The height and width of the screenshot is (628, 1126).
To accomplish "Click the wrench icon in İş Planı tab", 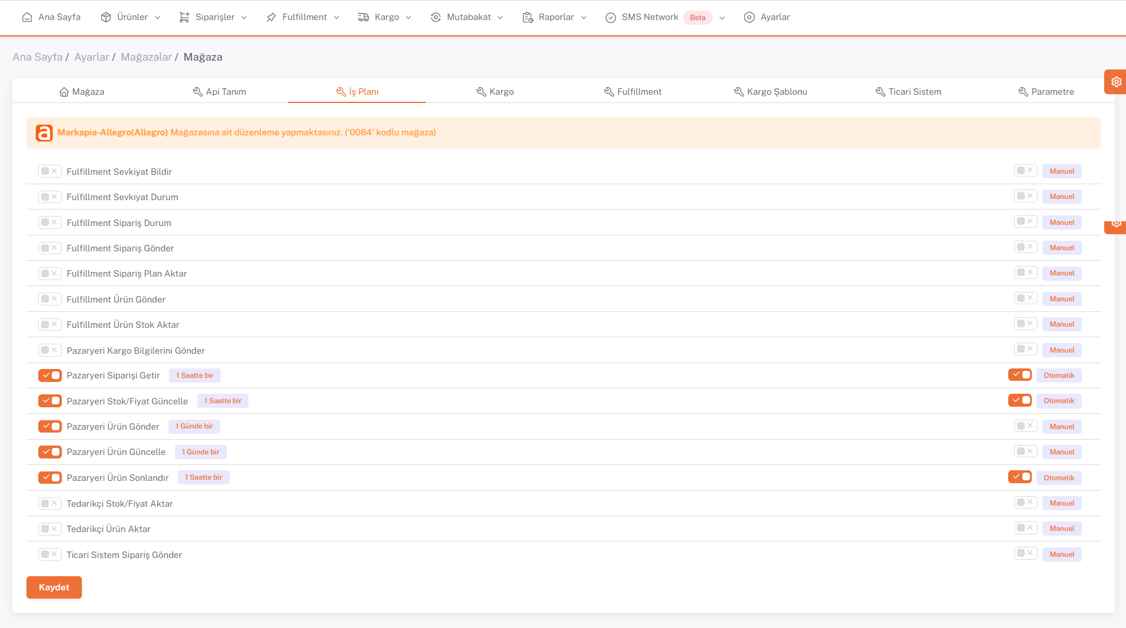I will pyautogui.click(x=341, y=92).
